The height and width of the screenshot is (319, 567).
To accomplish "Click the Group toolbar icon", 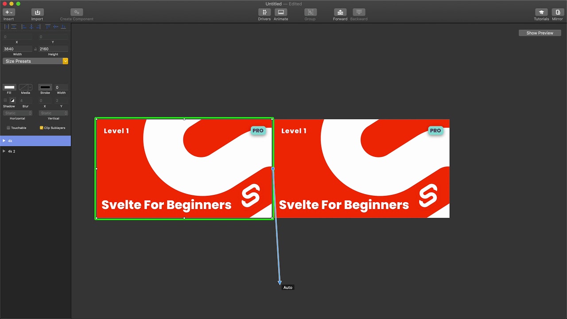I will click(310, 12).
